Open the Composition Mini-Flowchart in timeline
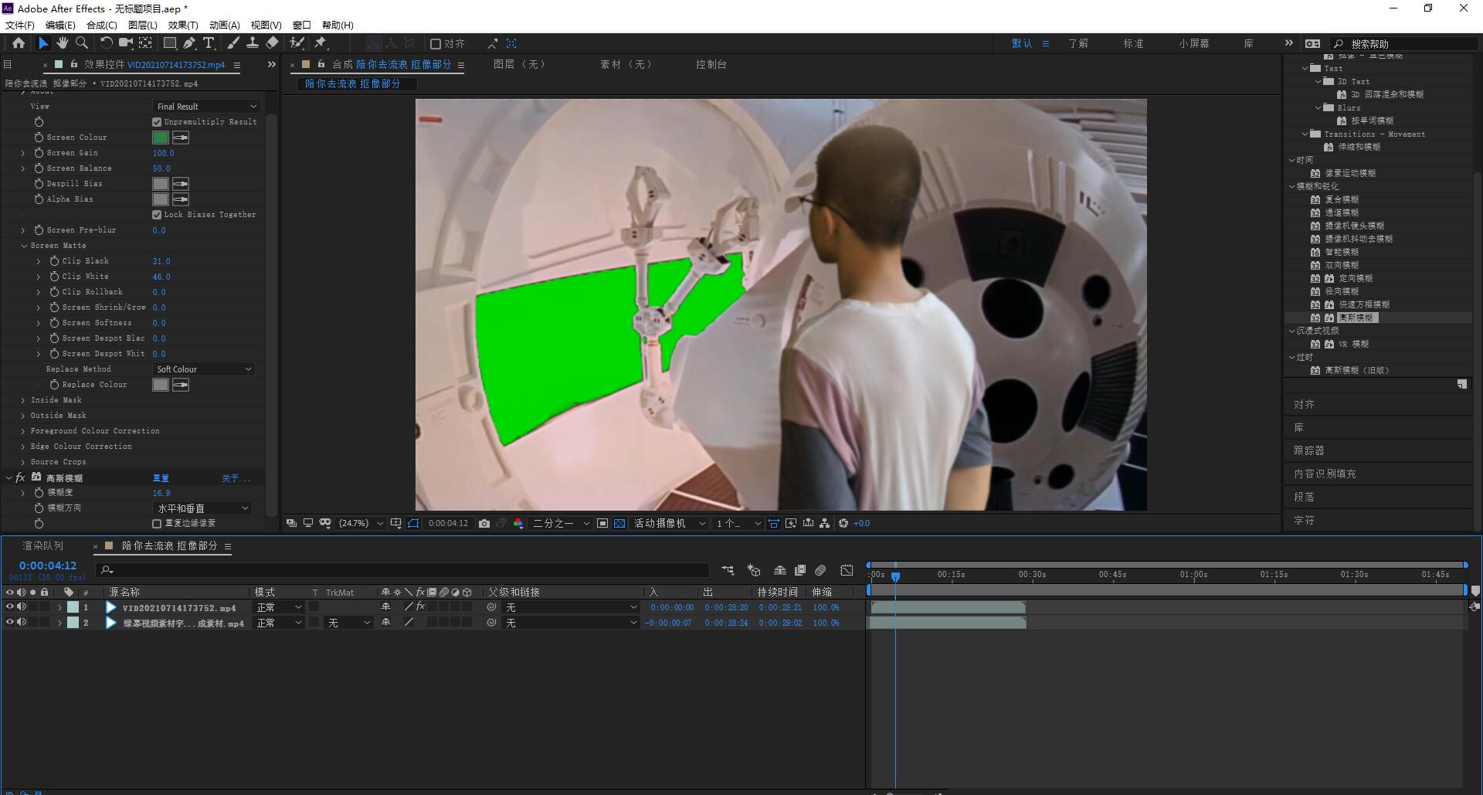The height and width of the screenshot is (795, 1483). coord(728,570)
